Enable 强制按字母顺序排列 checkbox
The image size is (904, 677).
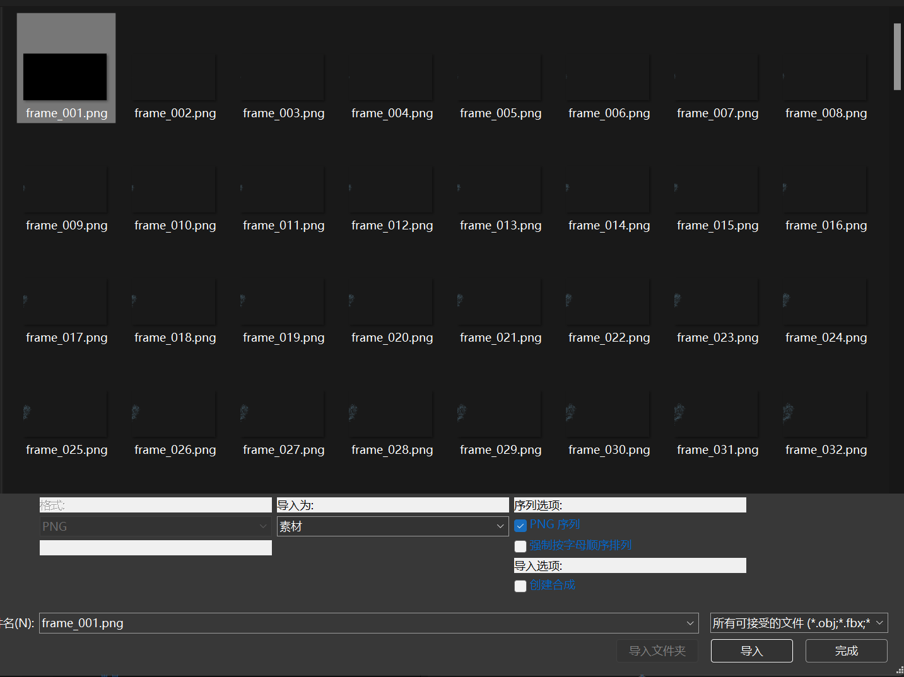pos(520,547)
